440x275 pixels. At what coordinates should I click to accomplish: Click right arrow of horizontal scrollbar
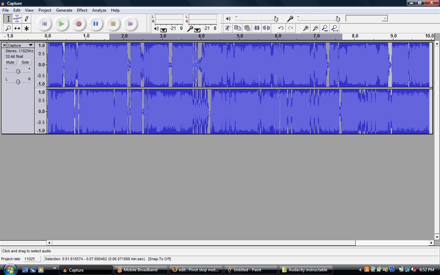pos(431,243)
